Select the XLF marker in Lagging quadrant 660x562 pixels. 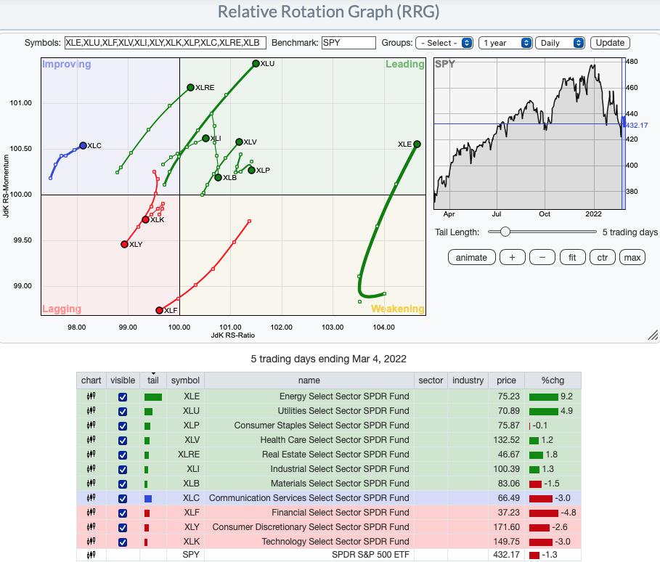pos(160,311)
